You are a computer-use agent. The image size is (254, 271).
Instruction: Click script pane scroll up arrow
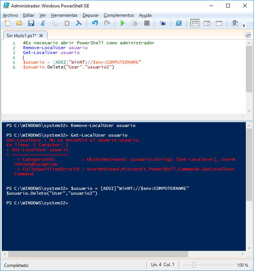click(x=249, y=43)
